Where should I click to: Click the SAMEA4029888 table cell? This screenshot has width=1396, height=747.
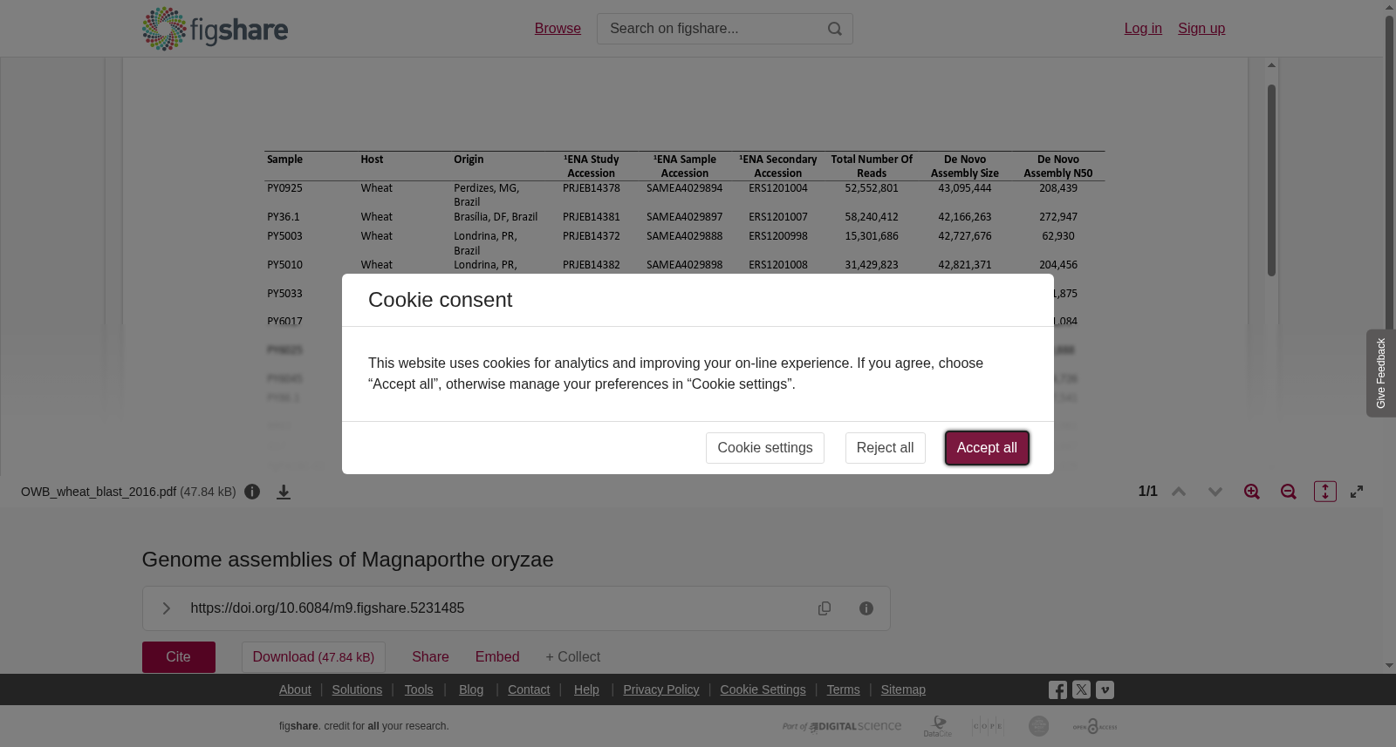[685, 236]
